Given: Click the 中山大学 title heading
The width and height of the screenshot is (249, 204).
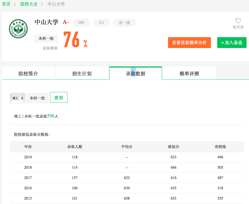Looking at the screenshot, I should (x=46, y=22).
